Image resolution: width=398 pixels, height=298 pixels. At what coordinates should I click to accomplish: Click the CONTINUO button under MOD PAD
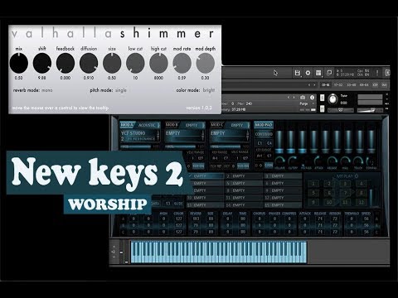tap(264, 134)
